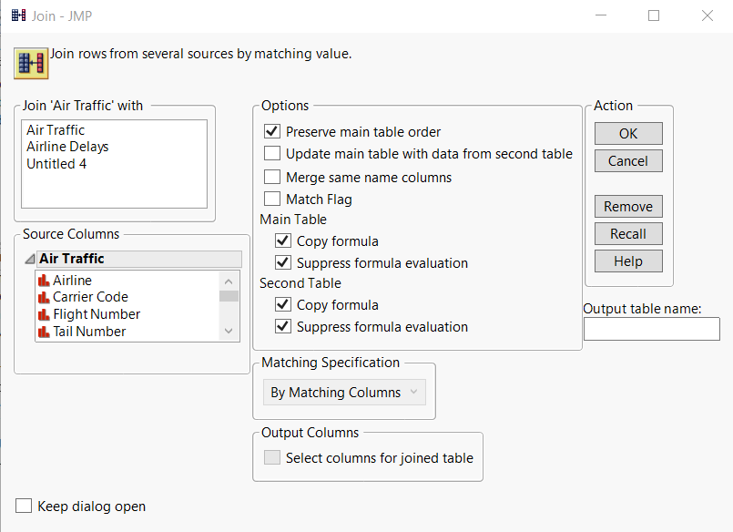
Task: Check the Merge same name columns option
Action: pos(271,176)
